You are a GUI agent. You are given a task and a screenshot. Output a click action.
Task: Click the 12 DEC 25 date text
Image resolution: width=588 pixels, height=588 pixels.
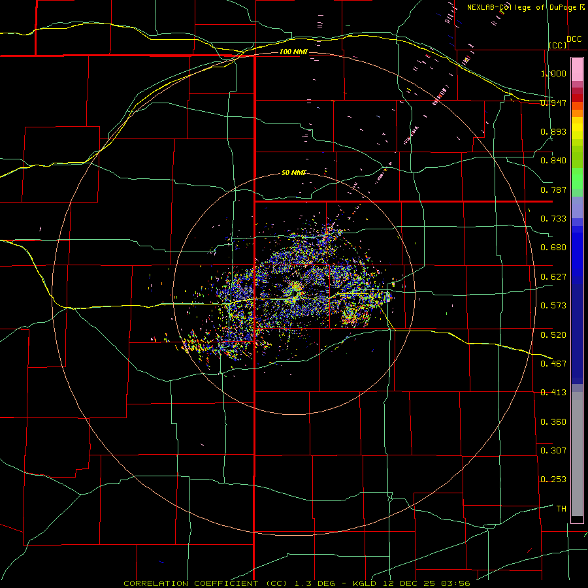409,583
